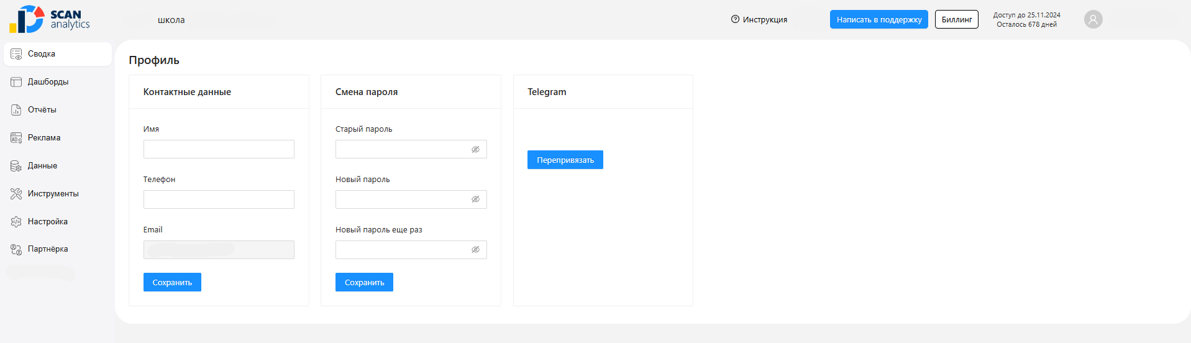
Task: Save the new password with Сохранить
Action: click(364, 282)
